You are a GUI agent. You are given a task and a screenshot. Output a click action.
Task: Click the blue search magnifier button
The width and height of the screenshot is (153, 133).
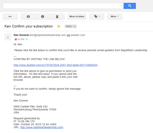(129, 6)
